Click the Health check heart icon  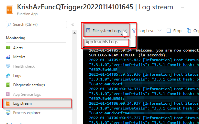pyautogui.click(x=8, y=66)
